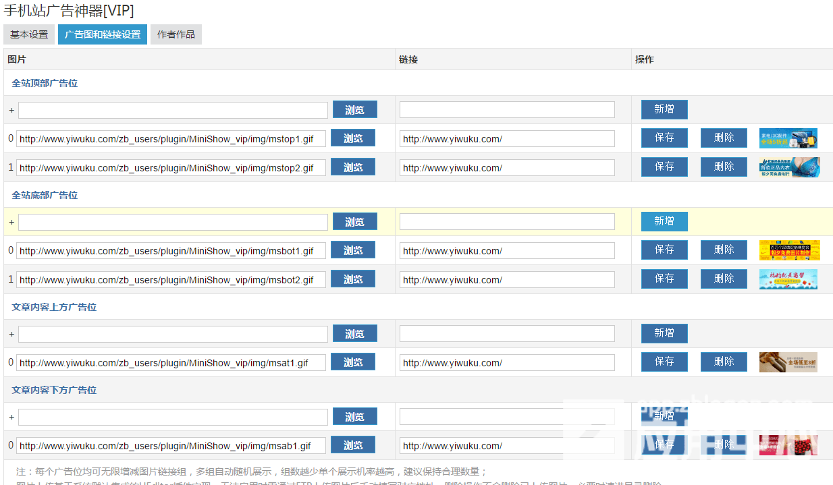Click the link field for msbot1.gif

507,251
